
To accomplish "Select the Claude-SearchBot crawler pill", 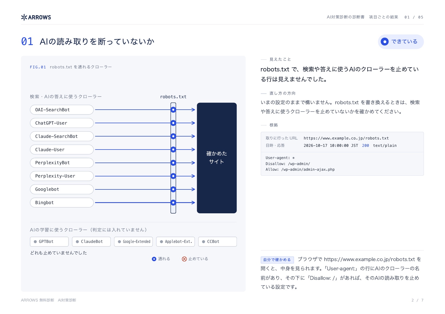I will pyautogui.click(x=62, y=136).
